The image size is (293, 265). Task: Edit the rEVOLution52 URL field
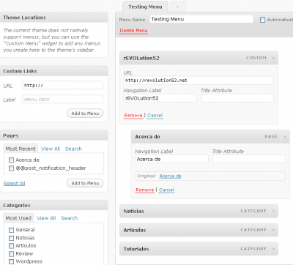pos(199,81)
